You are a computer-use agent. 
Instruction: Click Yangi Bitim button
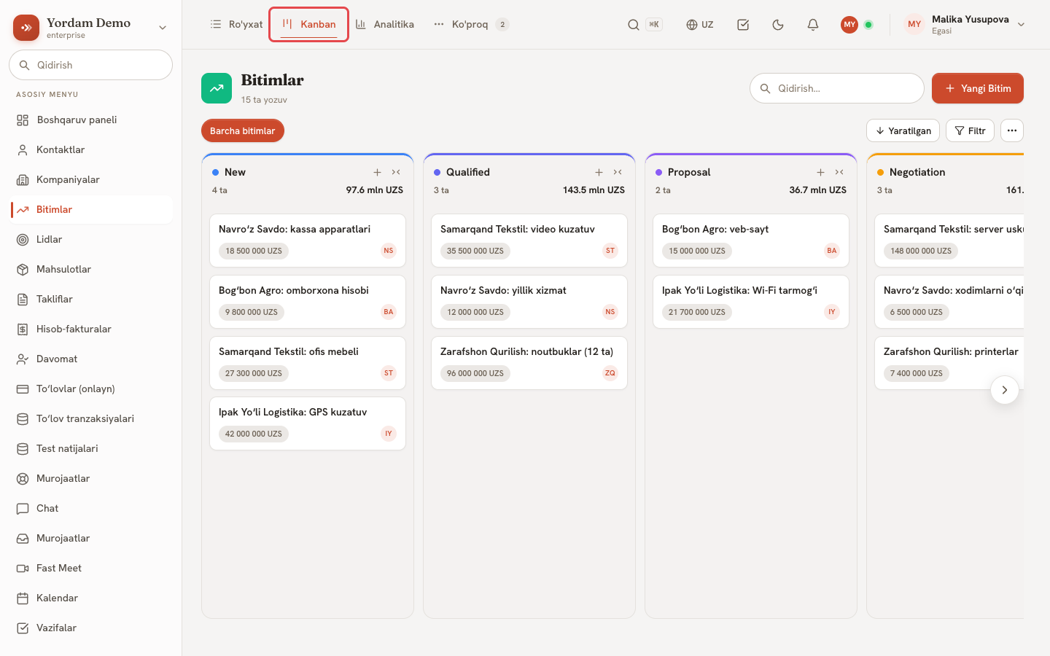(978, 88)
